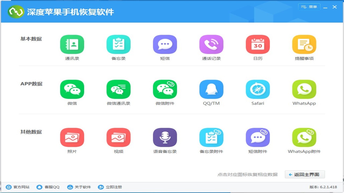Click 返回主界面 to return to main interface

point(304,174)
